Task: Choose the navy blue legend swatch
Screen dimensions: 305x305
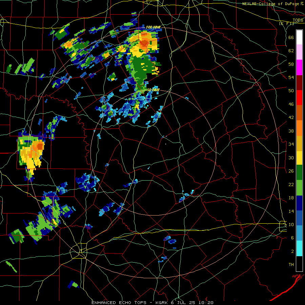Action: pos(299,203)
